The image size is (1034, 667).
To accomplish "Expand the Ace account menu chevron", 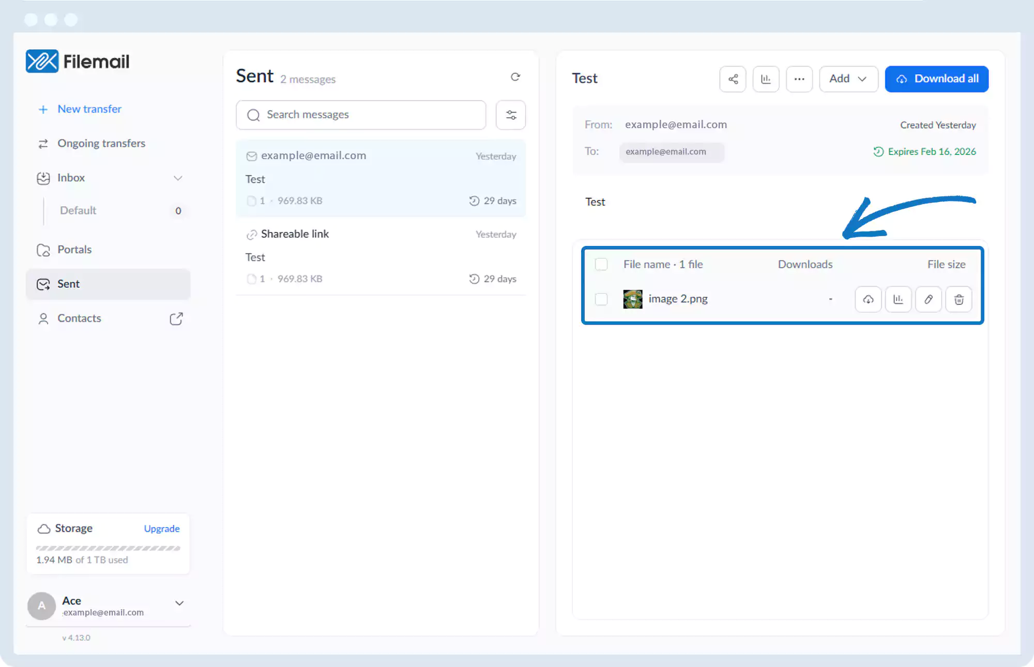I will [x=179, y=603].
